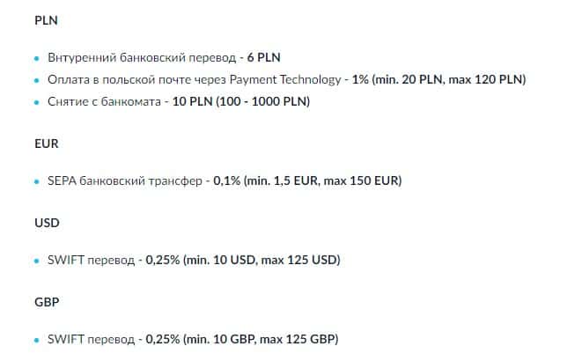Click bullet of SWIFT перевод under GBP

[x=36, y=340]
